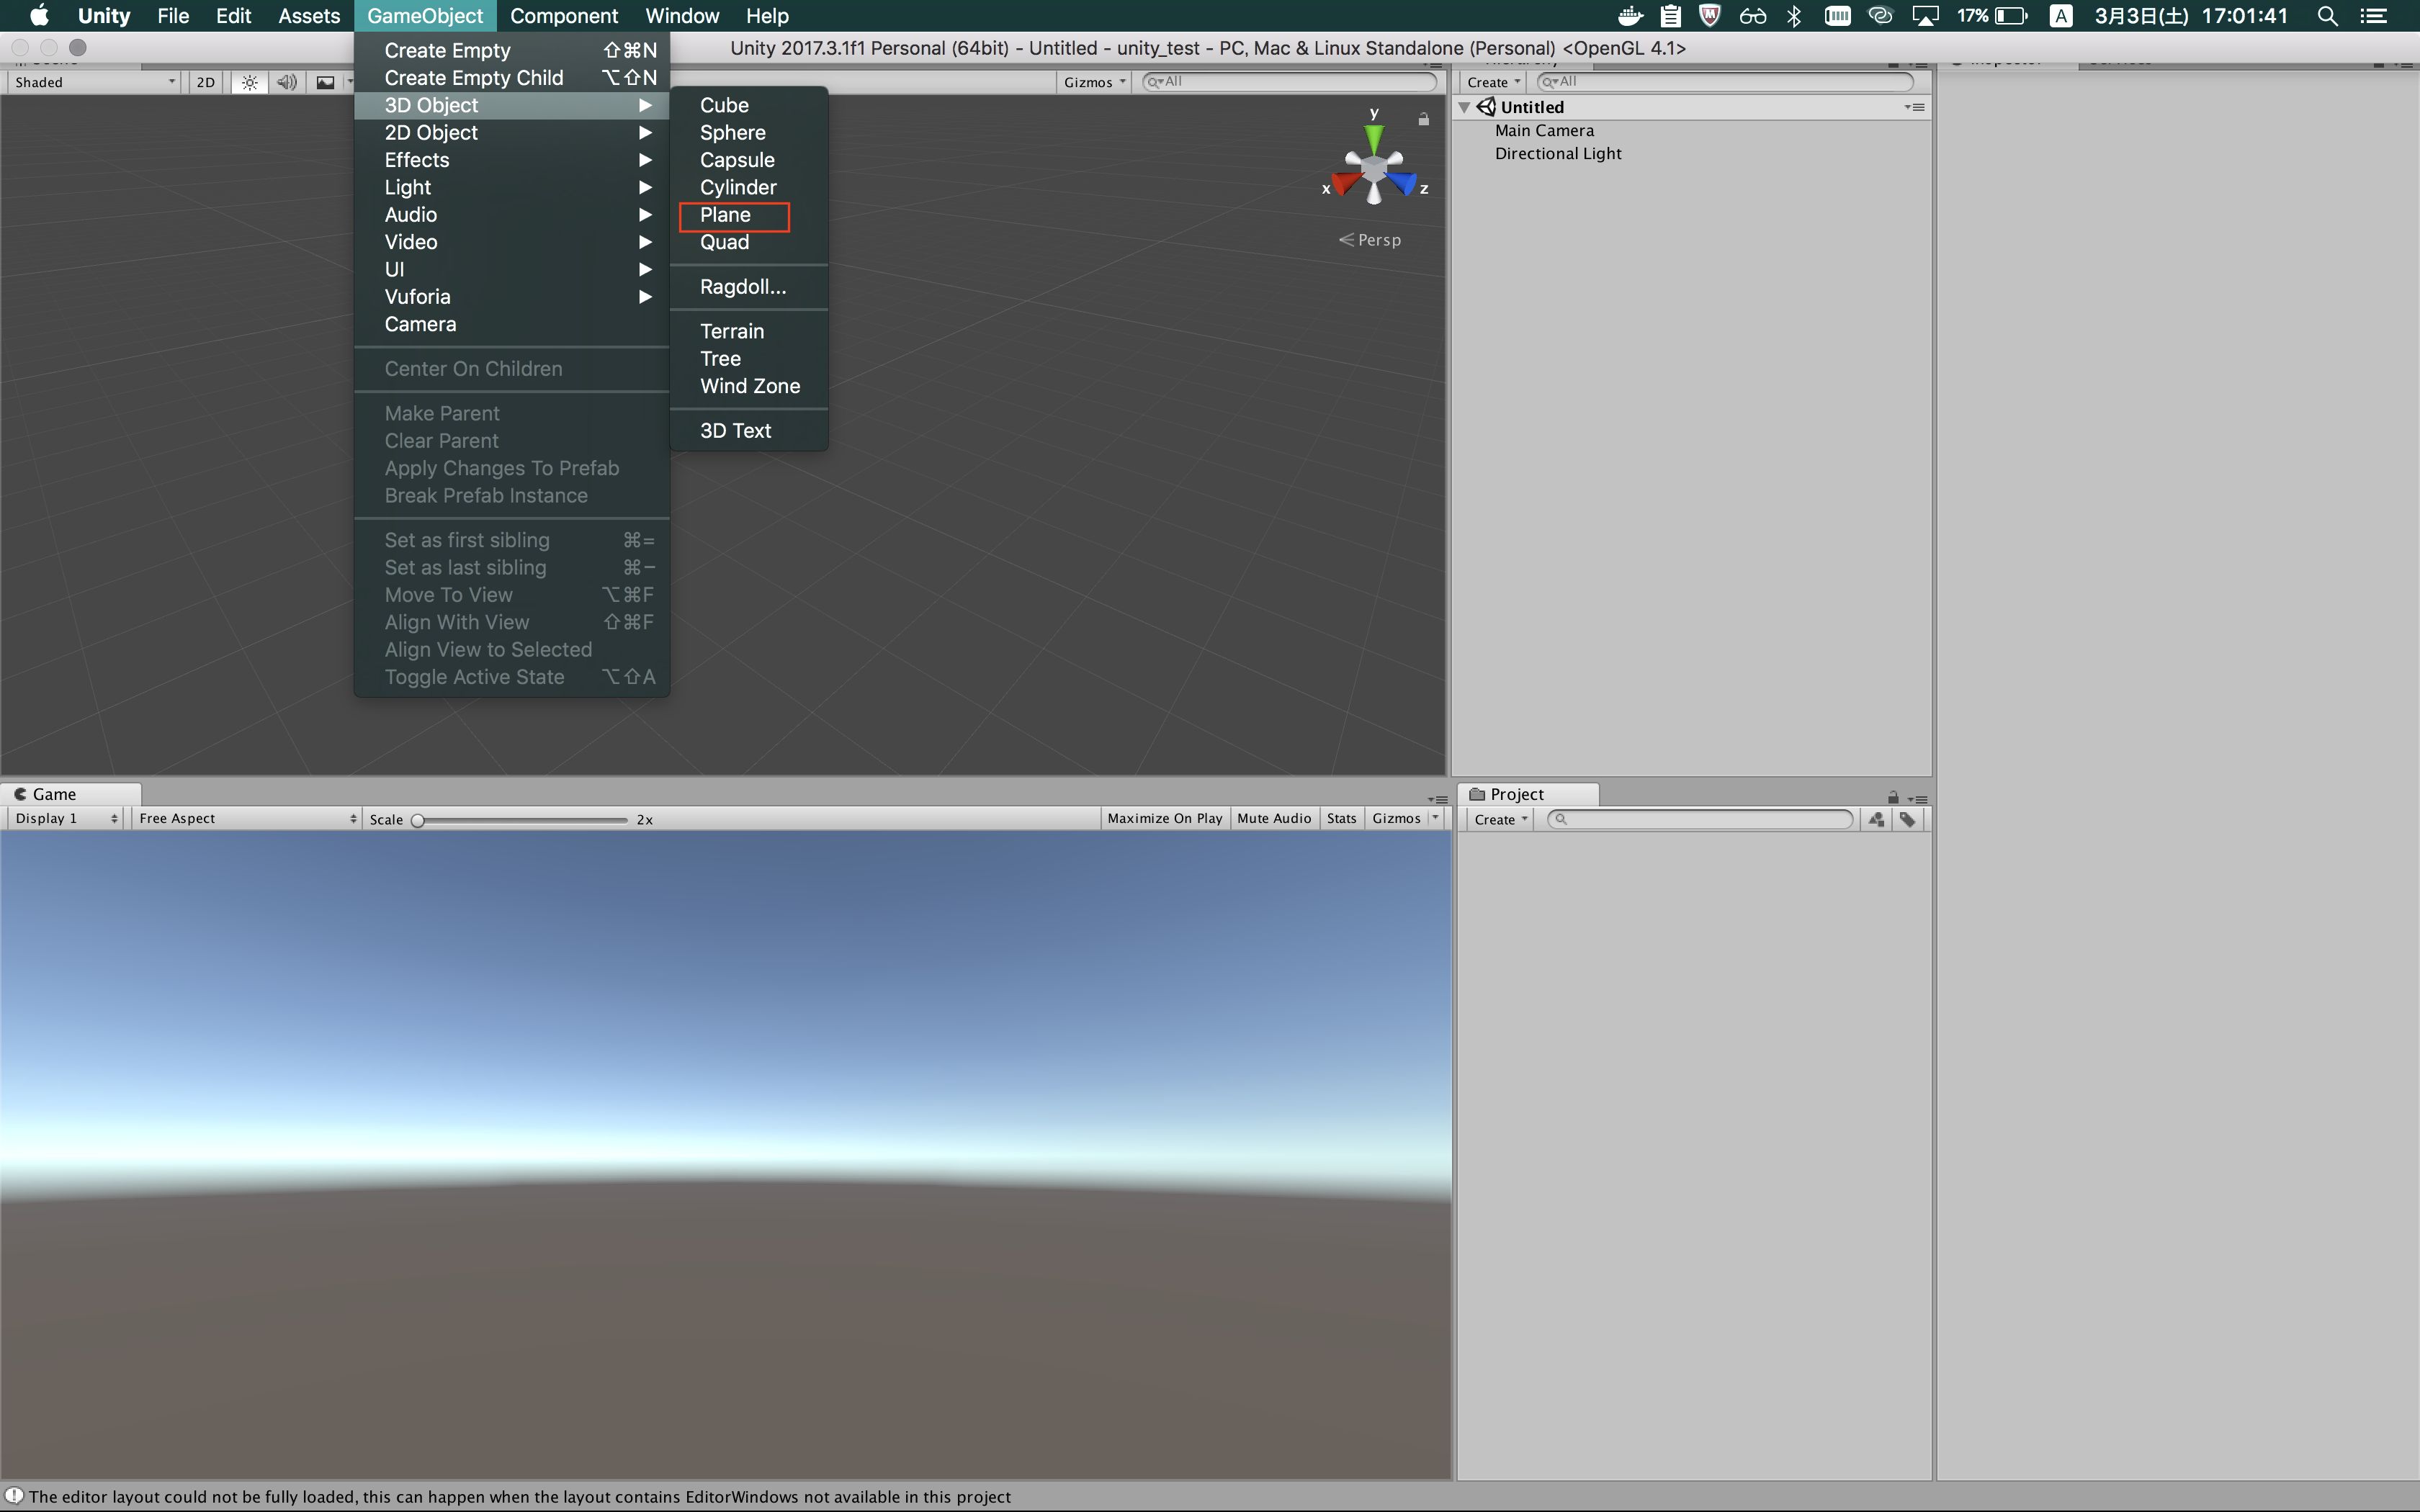Click the red X axis cone on gizmo
Image resolution: width=2420 pixels, height=1512 pixels.
1346,183
